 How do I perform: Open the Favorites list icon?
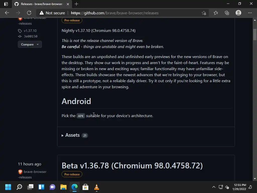216,13
